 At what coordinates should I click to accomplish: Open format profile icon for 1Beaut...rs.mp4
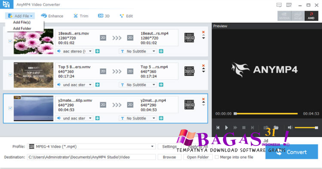[x=189, y=38]
